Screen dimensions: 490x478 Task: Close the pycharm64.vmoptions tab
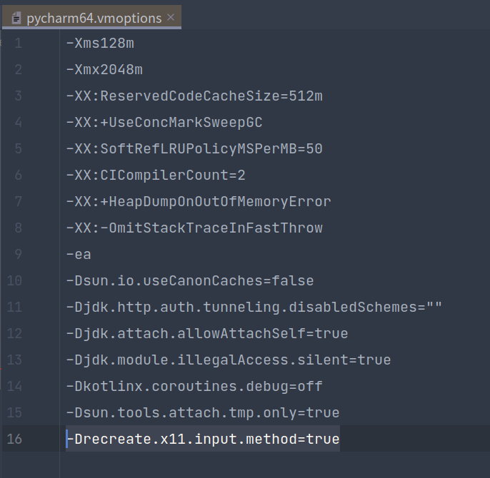(171, 18)
